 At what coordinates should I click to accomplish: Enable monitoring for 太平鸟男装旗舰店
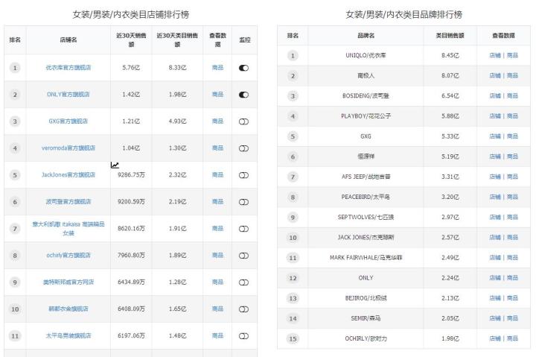(x=243, y=336)
